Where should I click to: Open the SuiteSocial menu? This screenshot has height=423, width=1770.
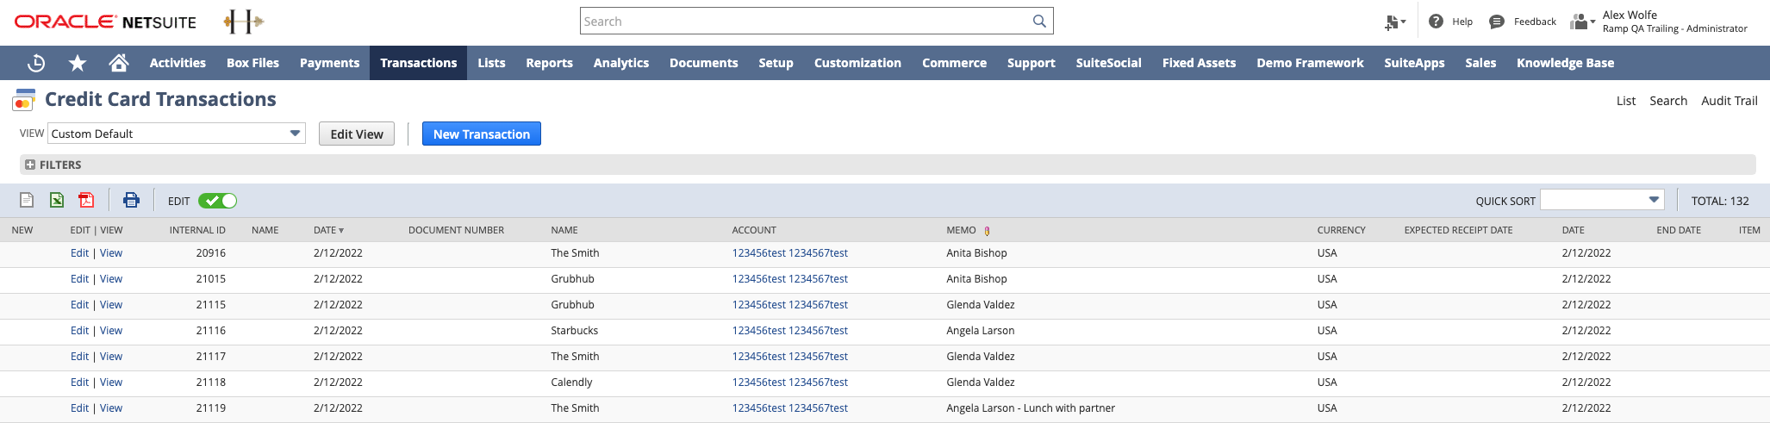pos(1108,63)
